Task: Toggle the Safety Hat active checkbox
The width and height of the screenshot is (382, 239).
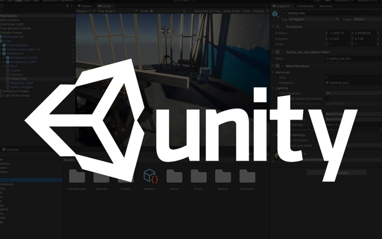Action: pos(284,13)
